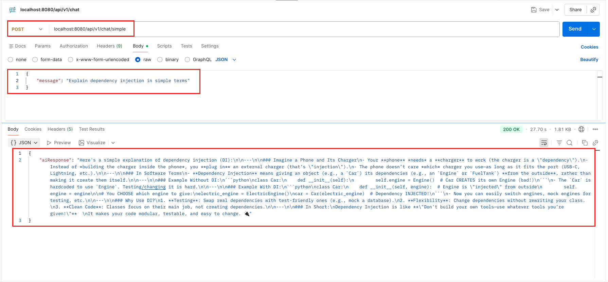Copy the response body using copy icon
Viewport: 608px width, 282px height.
585,143
